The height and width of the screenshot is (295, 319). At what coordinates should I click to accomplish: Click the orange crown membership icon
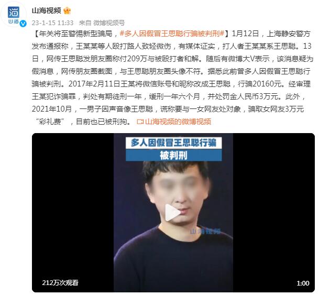click(x=67, y=10)
